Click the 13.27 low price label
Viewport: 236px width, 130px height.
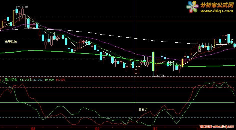[160, 76]
